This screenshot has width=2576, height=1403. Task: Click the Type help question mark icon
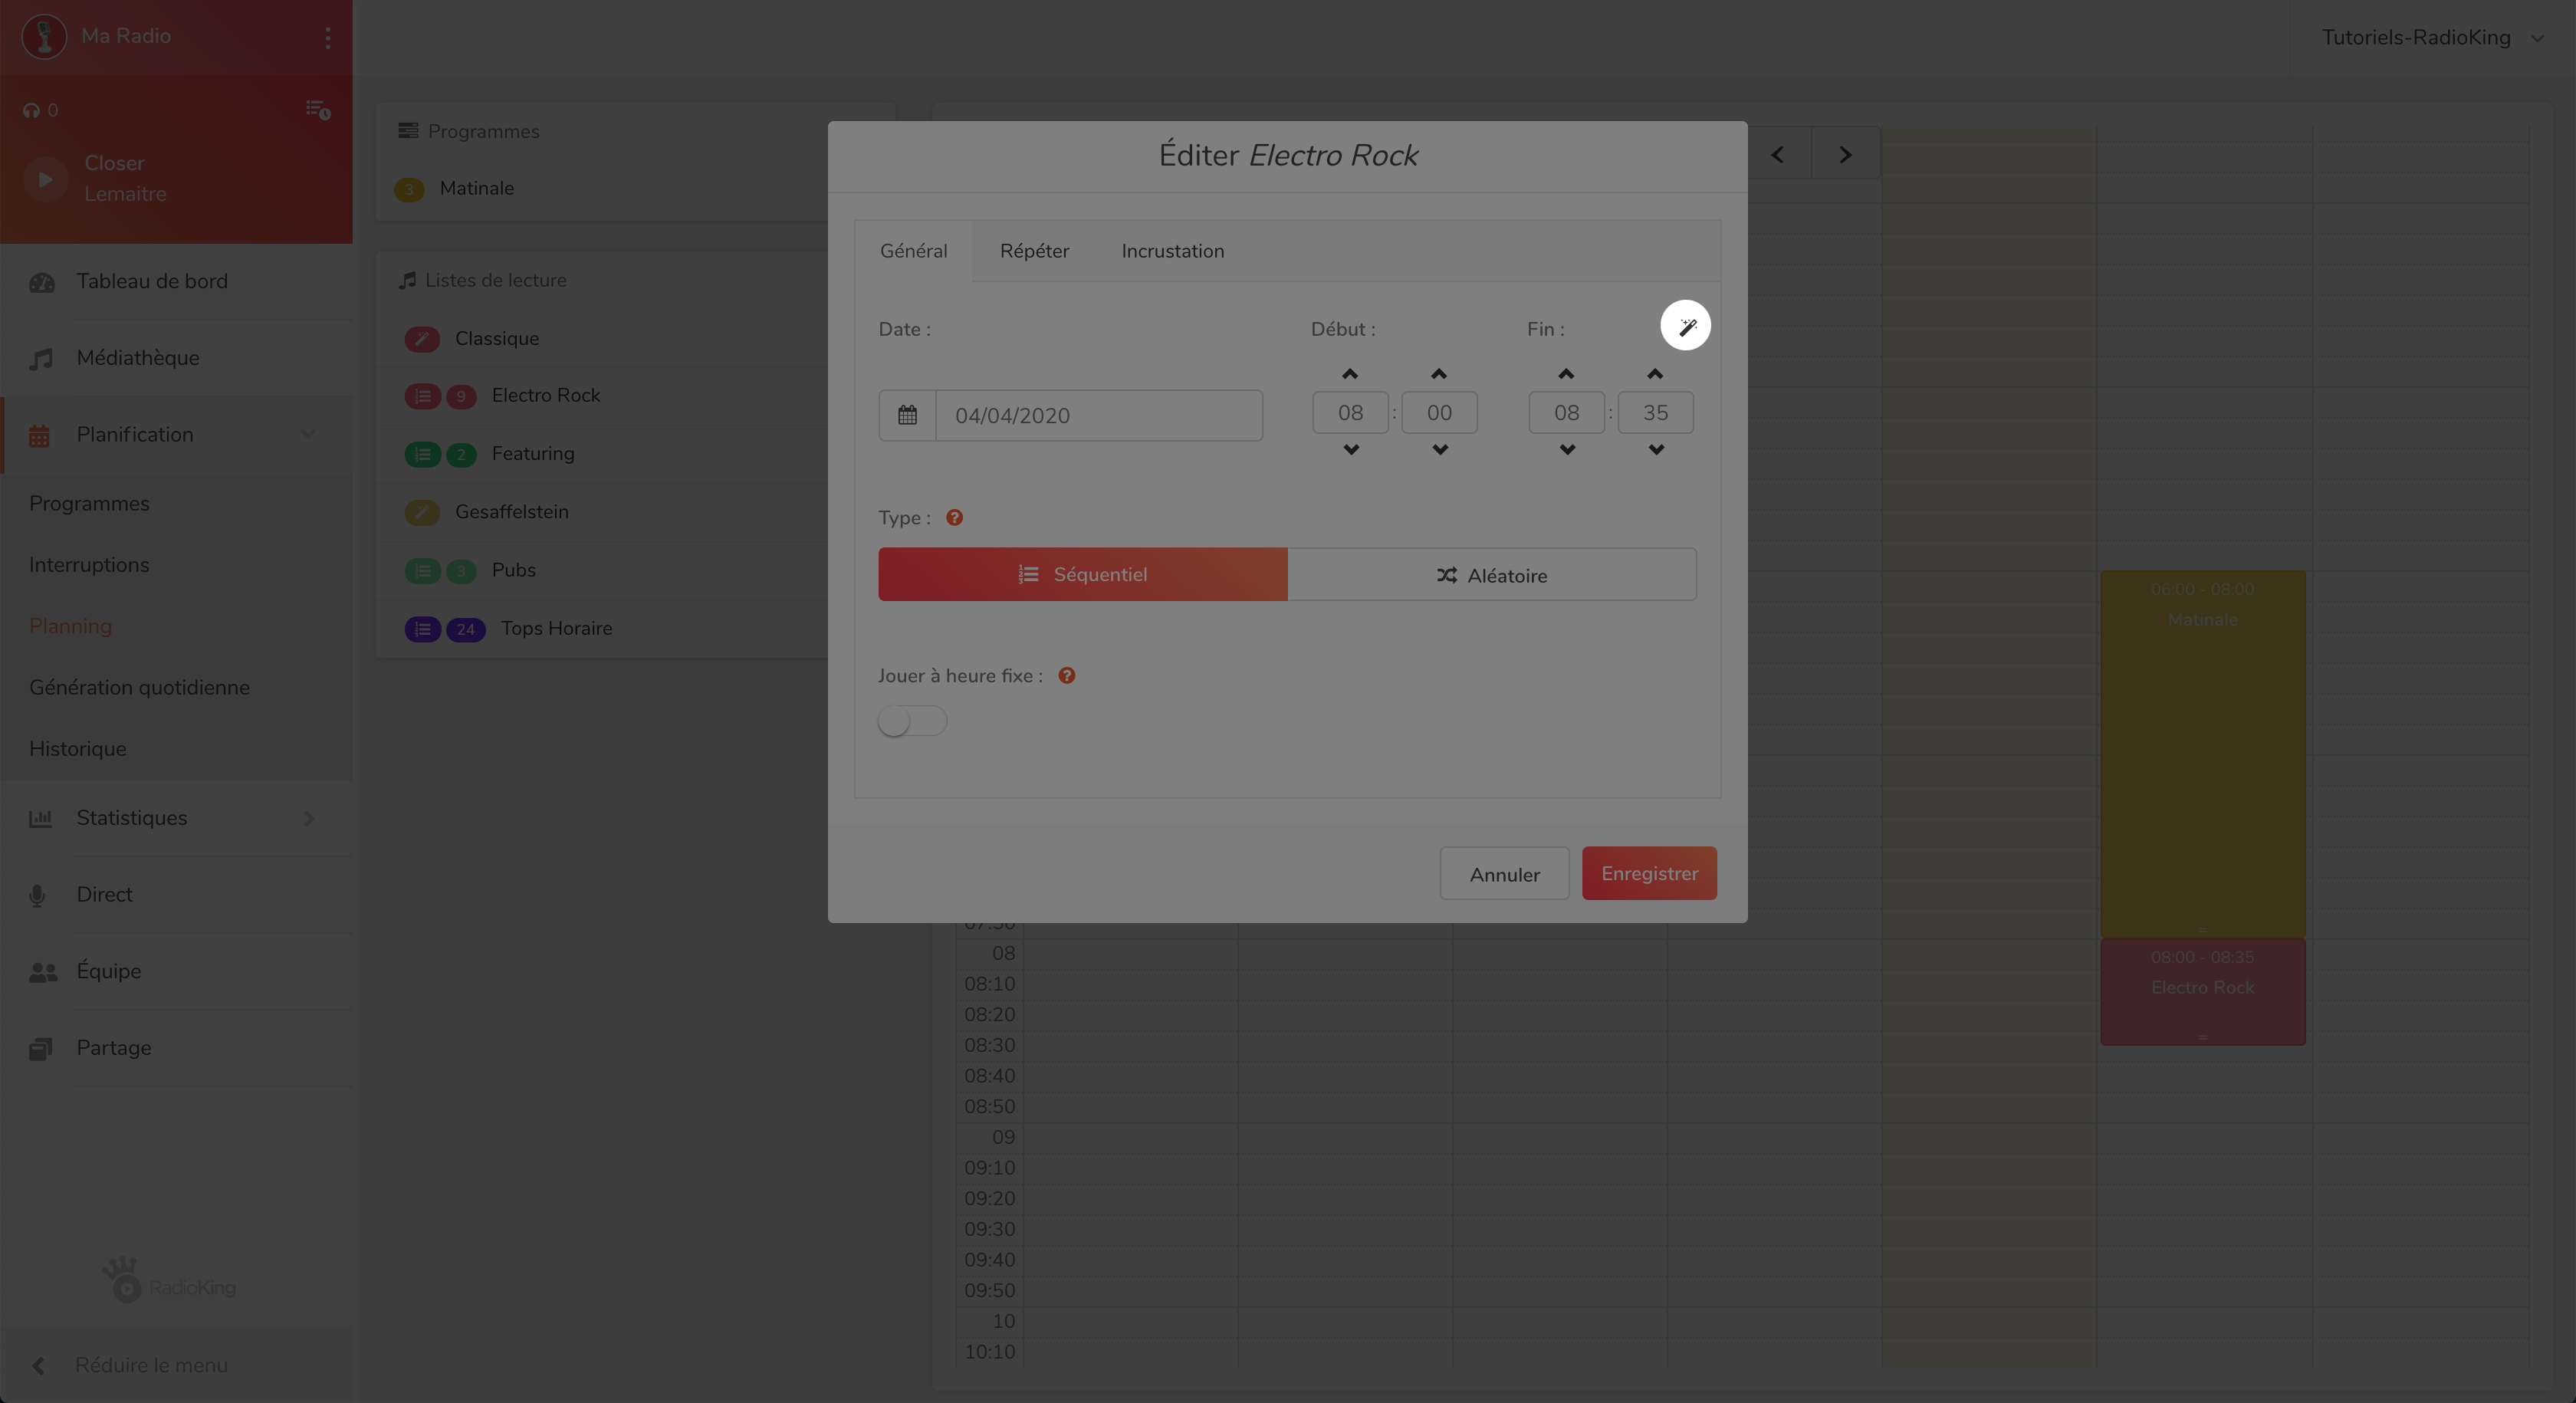(x=955, y=518)
